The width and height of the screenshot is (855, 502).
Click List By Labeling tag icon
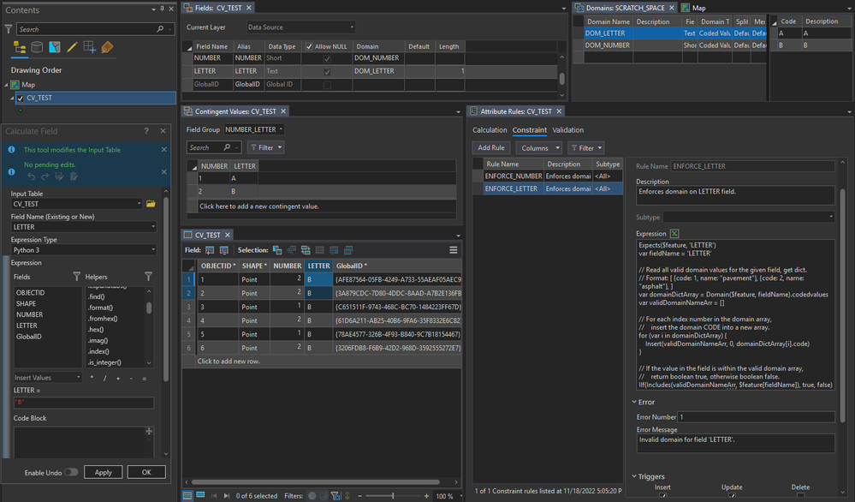[x=107, y=47]
